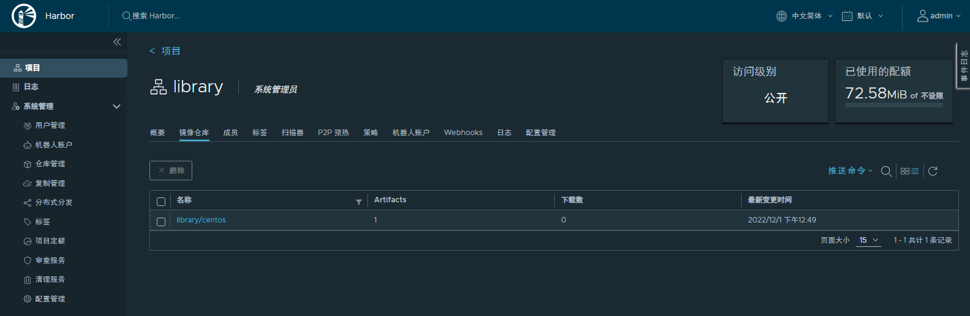Click the search icon above the repository table
Screen dimensions: 970x316
885,171
